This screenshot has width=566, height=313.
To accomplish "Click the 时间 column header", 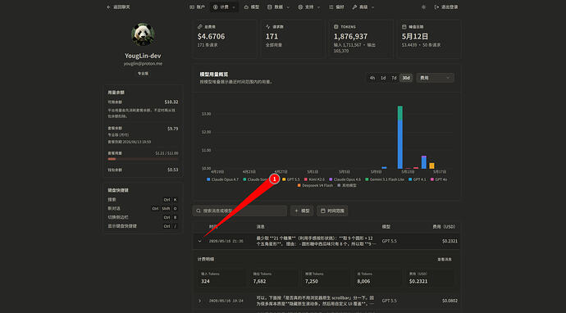I will click(213, 226).
